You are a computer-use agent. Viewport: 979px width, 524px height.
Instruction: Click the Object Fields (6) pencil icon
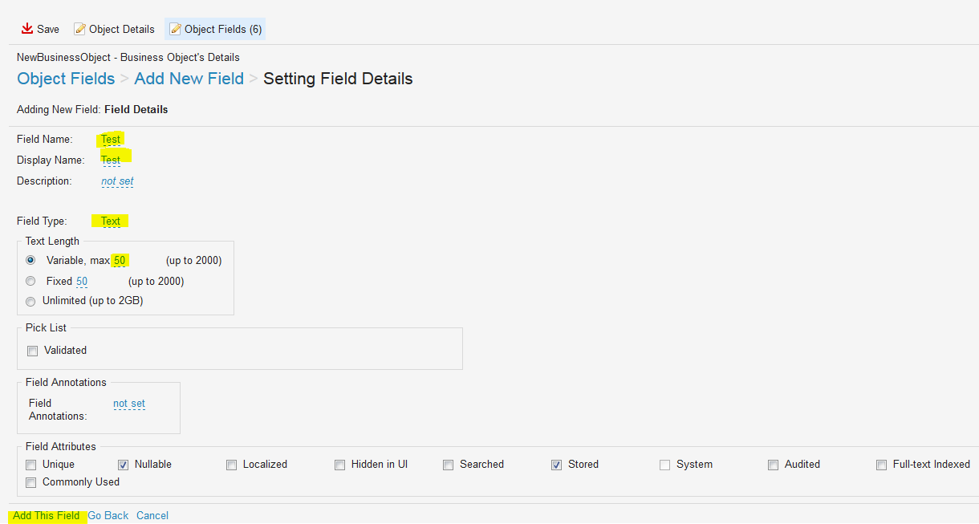(x=175, y=30)
